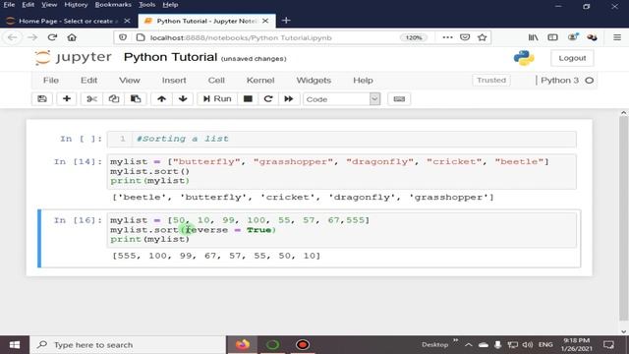Open a new browser tab
Viewport: 629px width, 354px height.
tap(286, 21)
